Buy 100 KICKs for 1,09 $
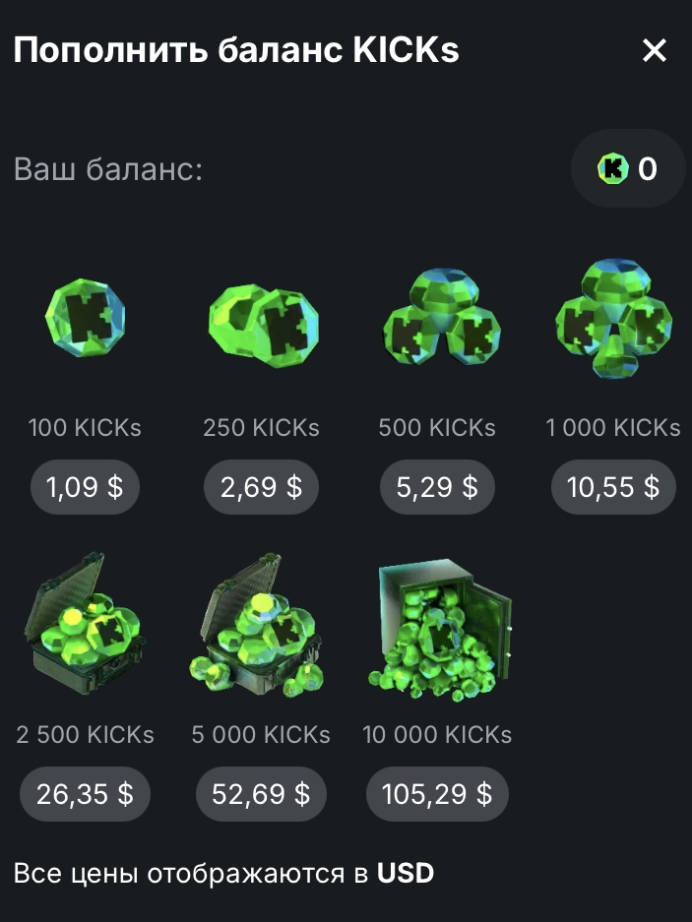The height and width of the screenshot is (922, 692). 85,487
